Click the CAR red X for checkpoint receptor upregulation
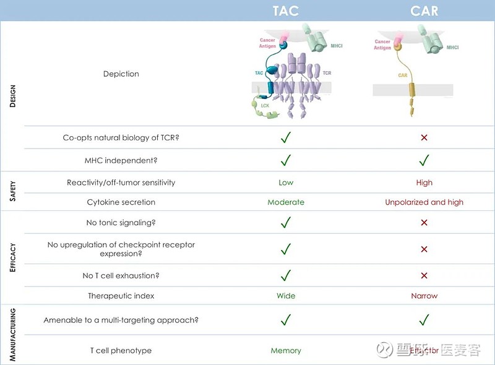495x365 pixels. click(x=424, y=249)
